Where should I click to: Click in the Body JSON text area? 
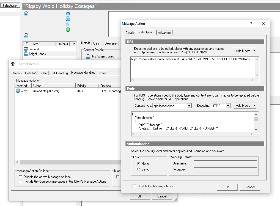[193, 122]
